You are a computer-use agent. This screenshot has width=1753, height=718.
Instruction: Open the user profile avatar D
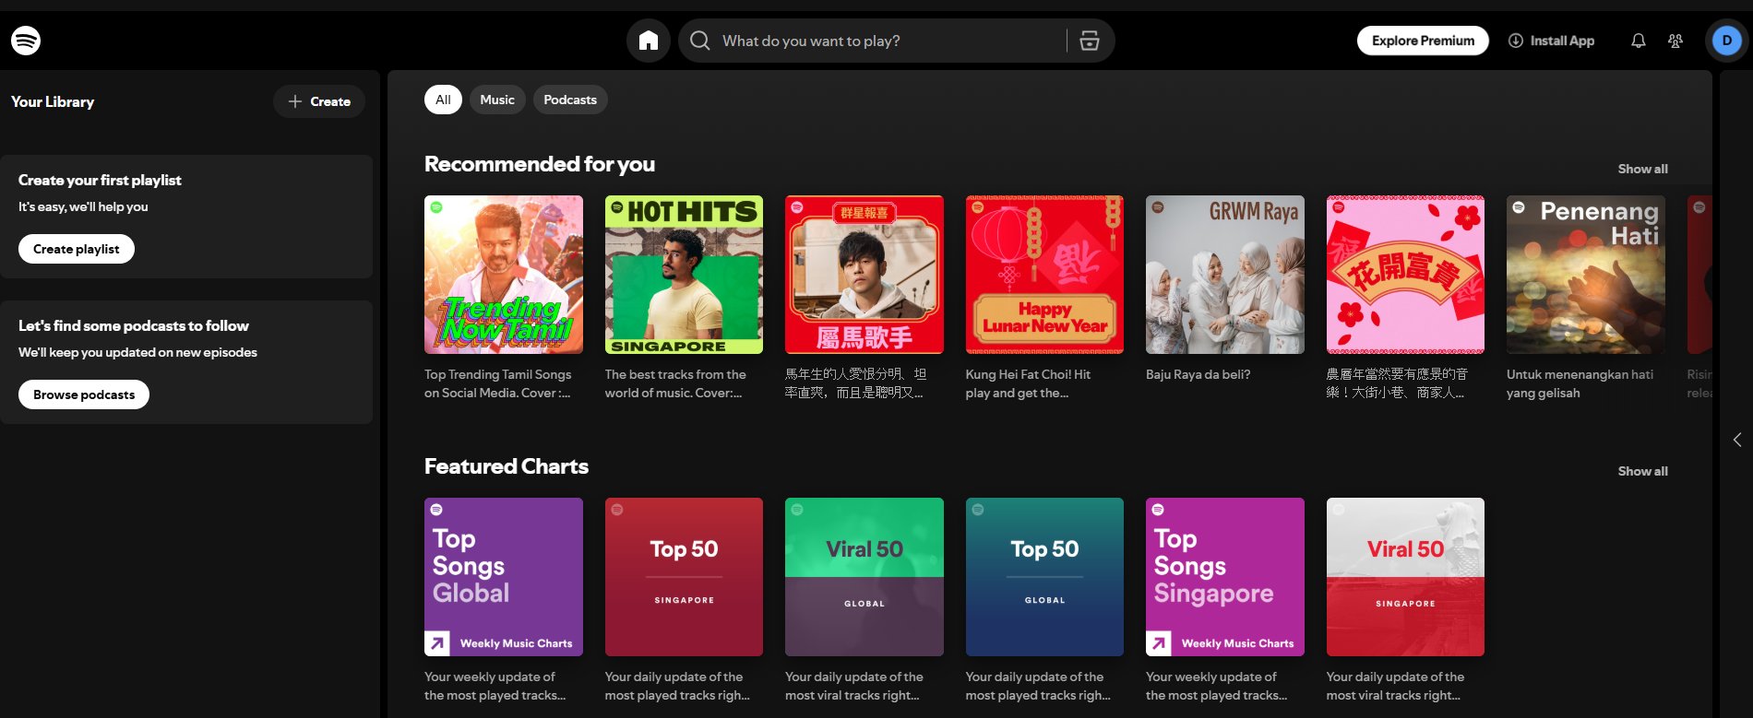(1727, 41)
